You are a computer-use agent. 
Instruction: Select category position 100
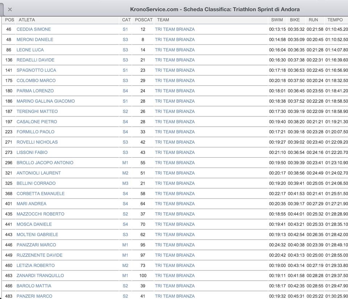point(143,276)
